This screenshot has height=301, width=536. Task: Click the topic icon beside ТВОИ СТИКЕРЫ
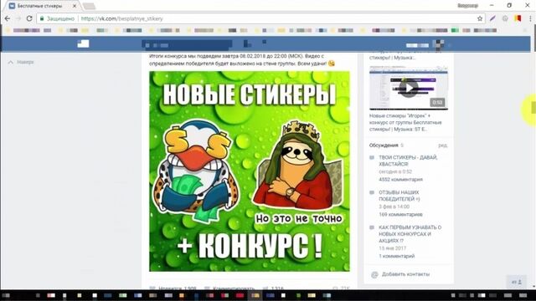(372, 158)
